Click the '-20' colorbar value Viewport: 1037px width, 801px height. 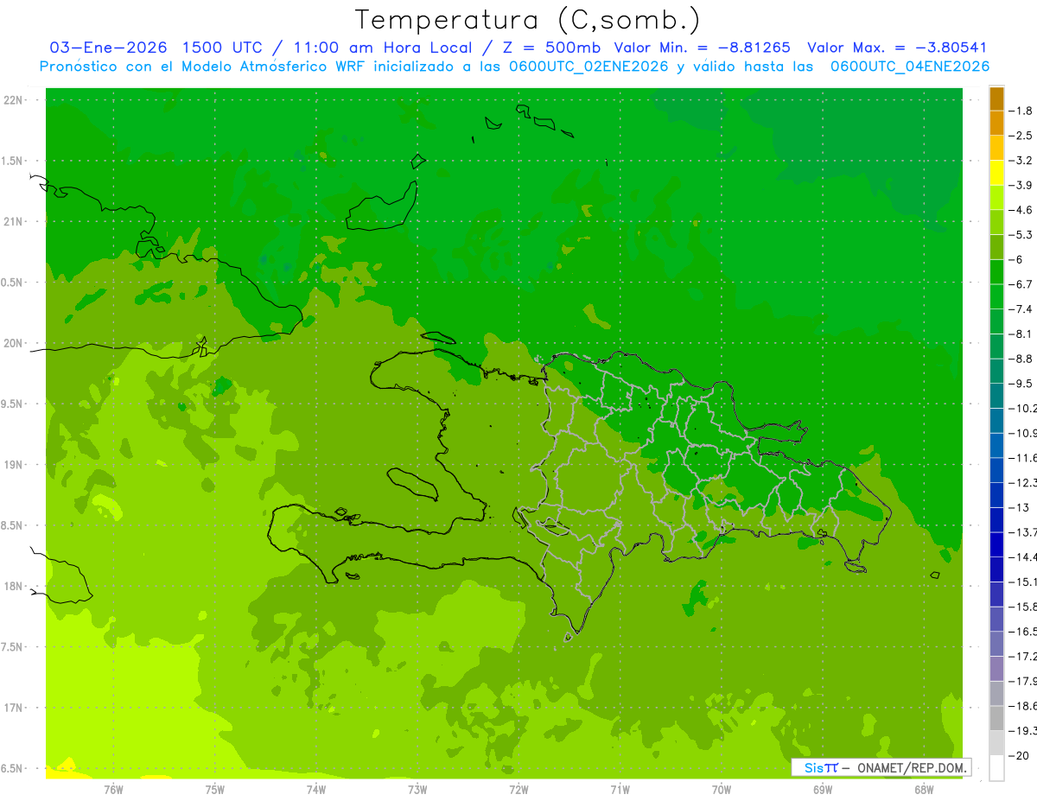(1019, 755)
